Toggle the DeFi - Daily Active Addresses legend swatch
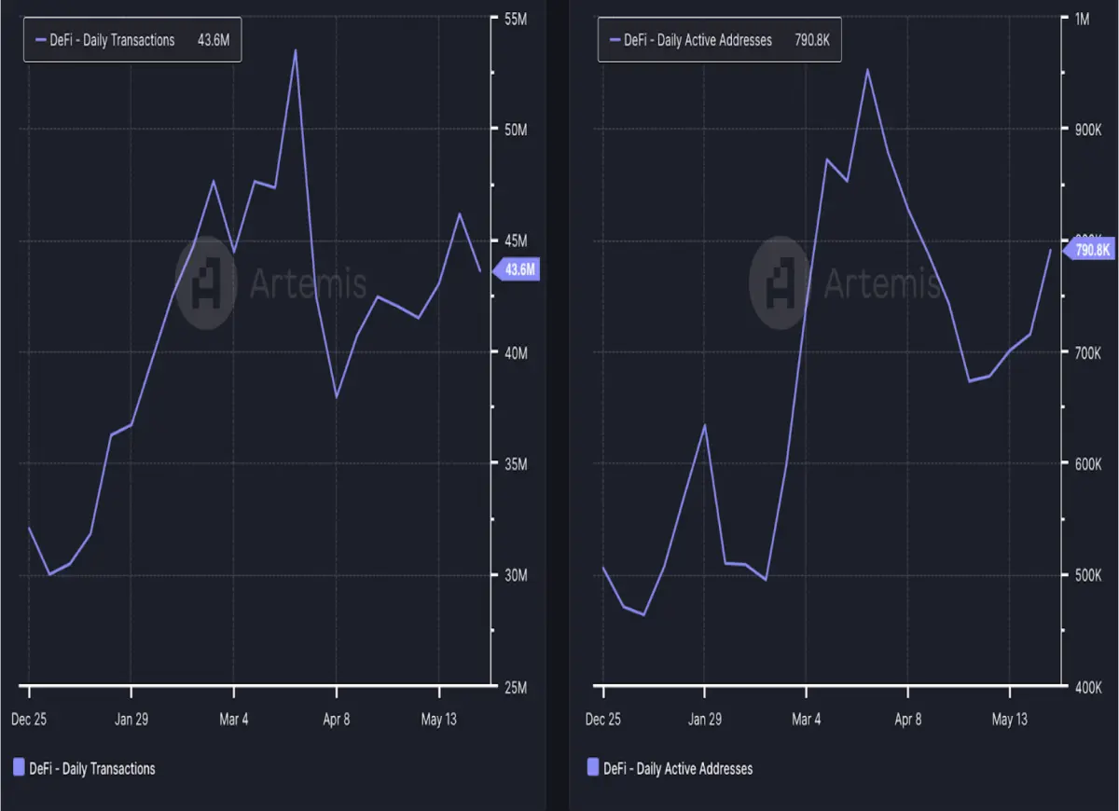 [592, 767]
